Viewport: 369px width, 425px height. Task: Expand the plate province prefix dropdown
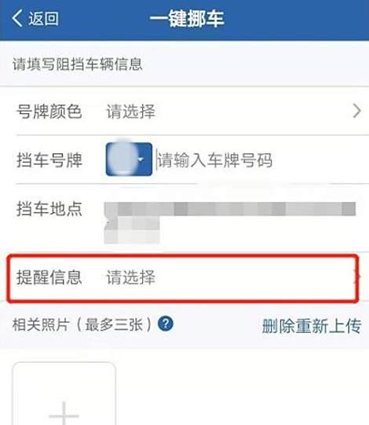[129, 159]
